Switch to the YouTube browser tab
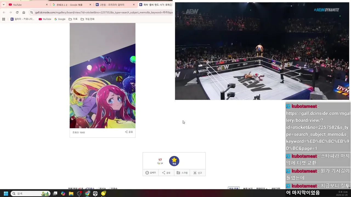The height and width of the screenshot is (197, 351). [28, 5]
